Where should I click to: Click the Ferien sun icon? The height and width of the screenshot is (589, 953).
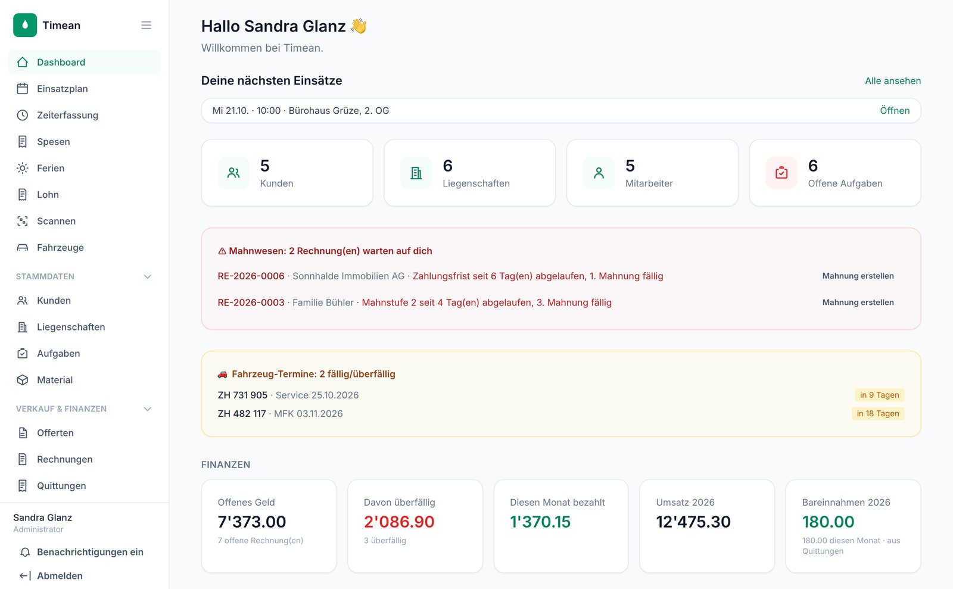pyautogui.click(x=23, y=168)
